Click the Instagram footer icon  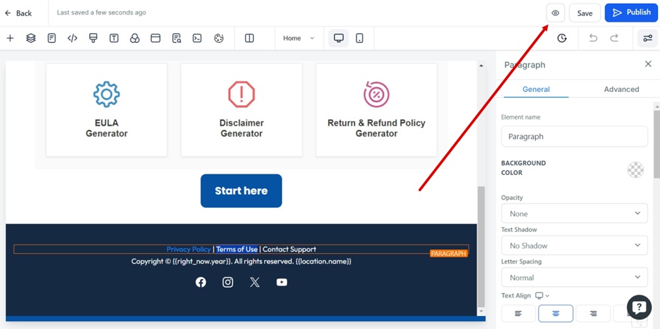228,282
